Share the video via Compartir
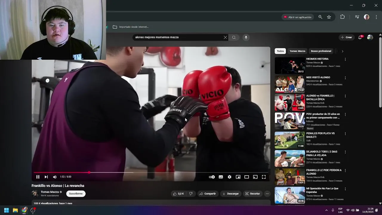The image size is (382, 215). click(x=208, y=193)
